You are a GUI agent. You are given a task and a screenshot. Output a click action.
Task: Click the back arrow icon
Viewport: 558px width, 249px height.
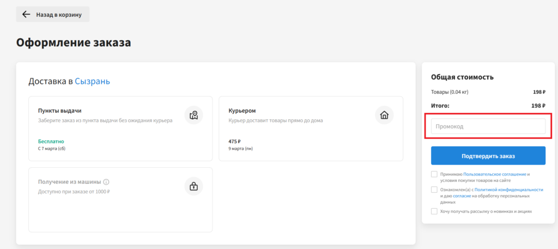point(26,15)
